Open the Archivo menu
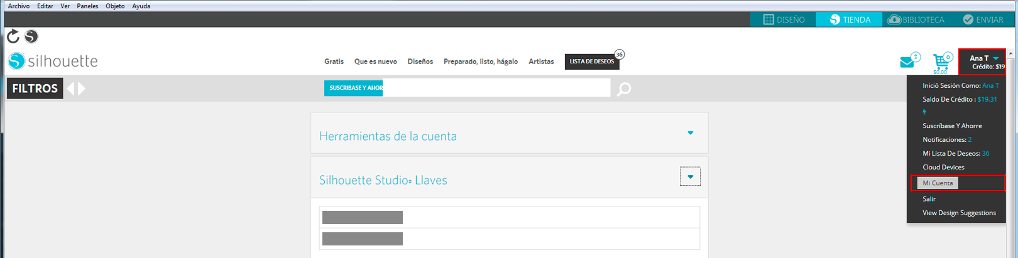Screen dimensions: 1018x258 [x=18, y=6]
